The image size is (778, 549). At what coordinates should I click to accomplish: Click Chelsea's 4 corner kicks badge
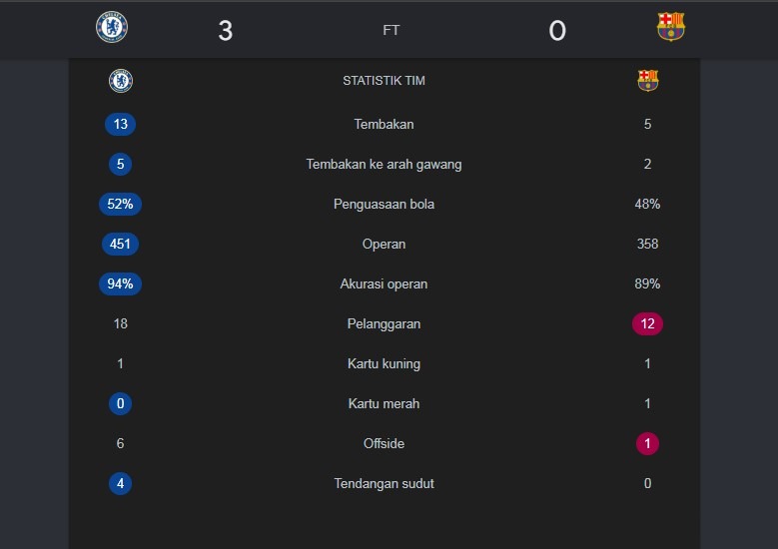coord(120,483)
